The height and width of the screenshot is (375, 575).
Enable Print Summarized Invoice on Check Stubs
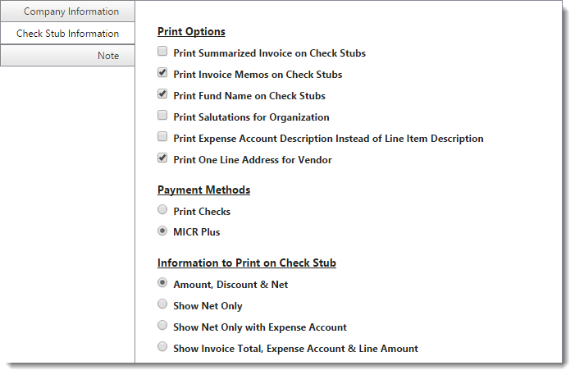pyautogui.click(x=162, y=53)
